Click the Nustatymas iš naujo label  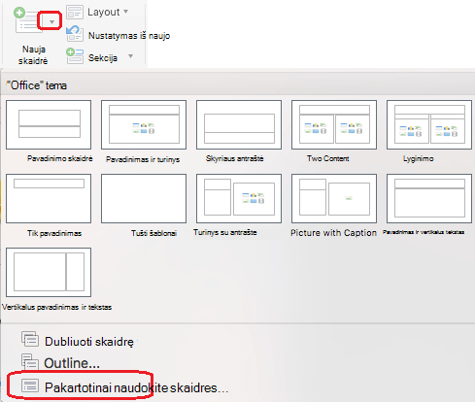click(x=129, y=35)
